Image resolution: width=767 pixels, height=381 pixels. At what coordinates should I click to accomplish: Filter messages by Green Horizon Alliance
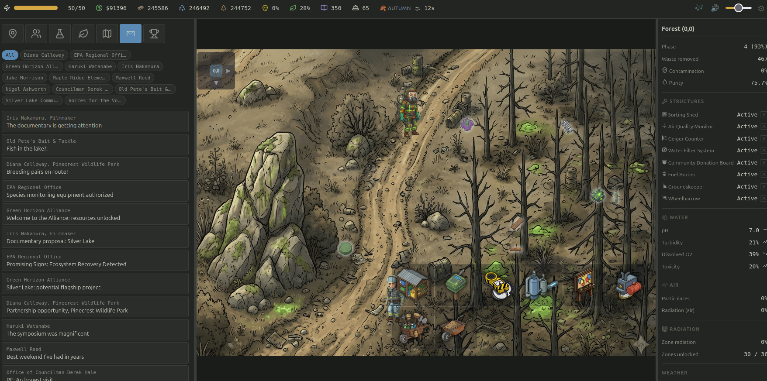(x=32, y=66)
